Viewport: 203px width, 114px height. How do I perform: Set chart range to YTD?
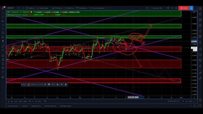tap(29, 101)
